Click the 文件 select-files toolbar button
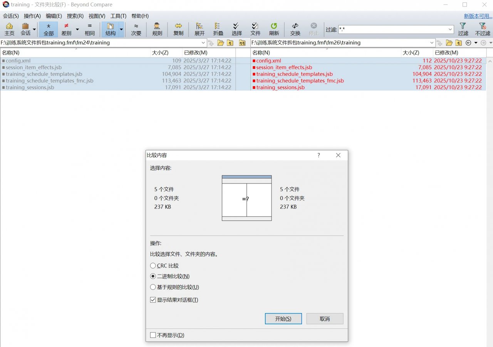This screenshot has height=347, width=493. click(x=255, y=29)
